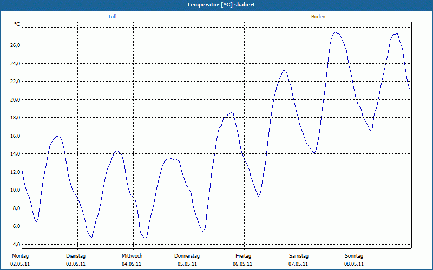Click the date 08.05.11
Viewport: 433px width, 270px height.
tap(354, 264)
